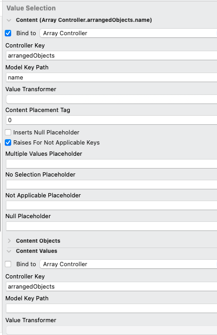The width and height of the screenshot is (217, 335).
Task: Open the Content Bind to Array Controller dropdown
Action: click(128, 33)
